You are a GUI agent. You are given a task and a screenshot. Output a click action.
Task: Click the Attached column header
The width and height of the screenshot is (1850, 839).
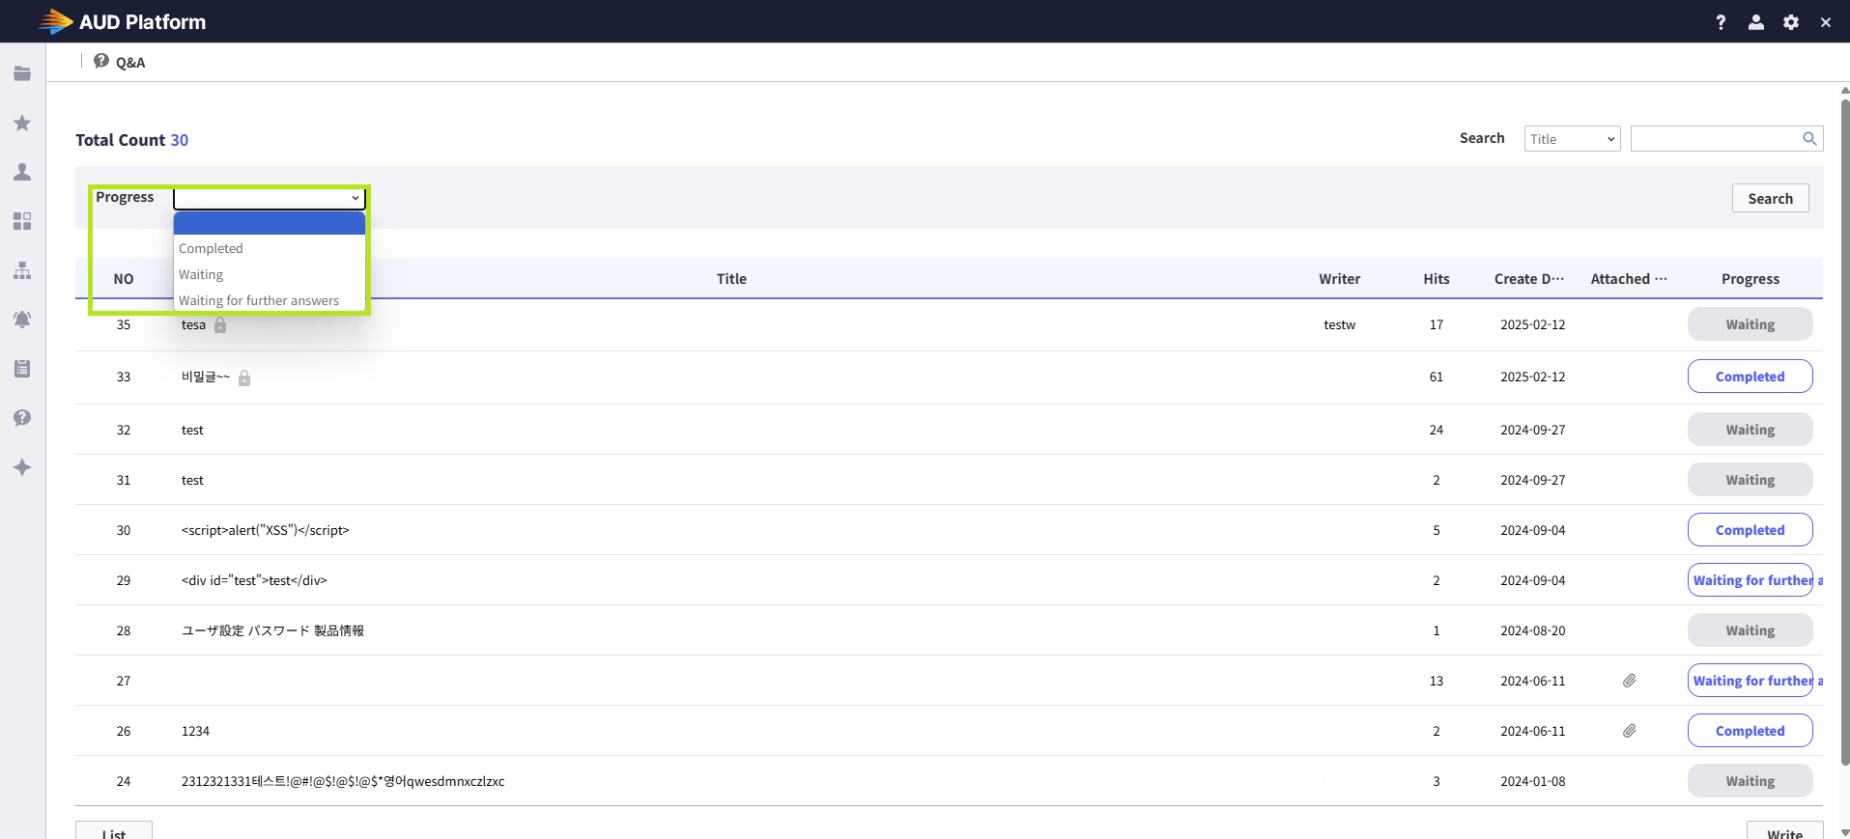click(1629, 279)
